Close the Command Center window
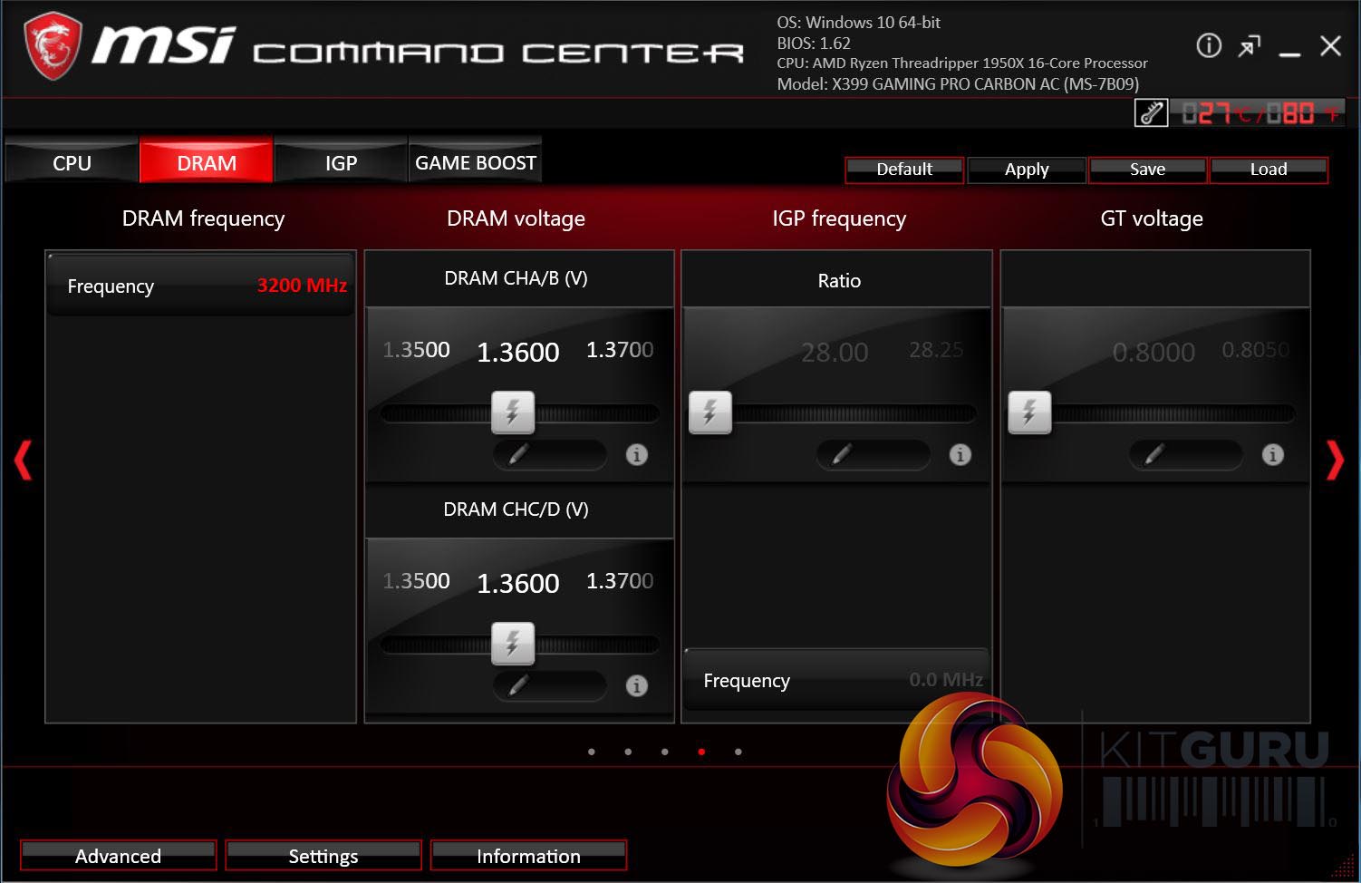1361x883 pixels. (x=1330, y=46)
